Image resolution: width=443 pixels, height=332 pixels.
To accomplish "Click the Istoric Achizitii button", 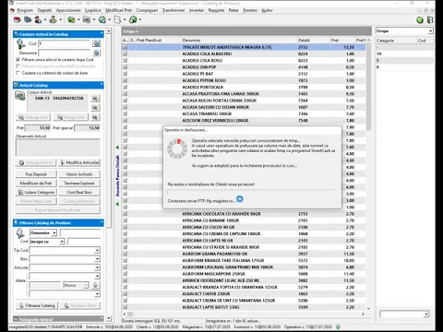I will click(x=79, y=174).
